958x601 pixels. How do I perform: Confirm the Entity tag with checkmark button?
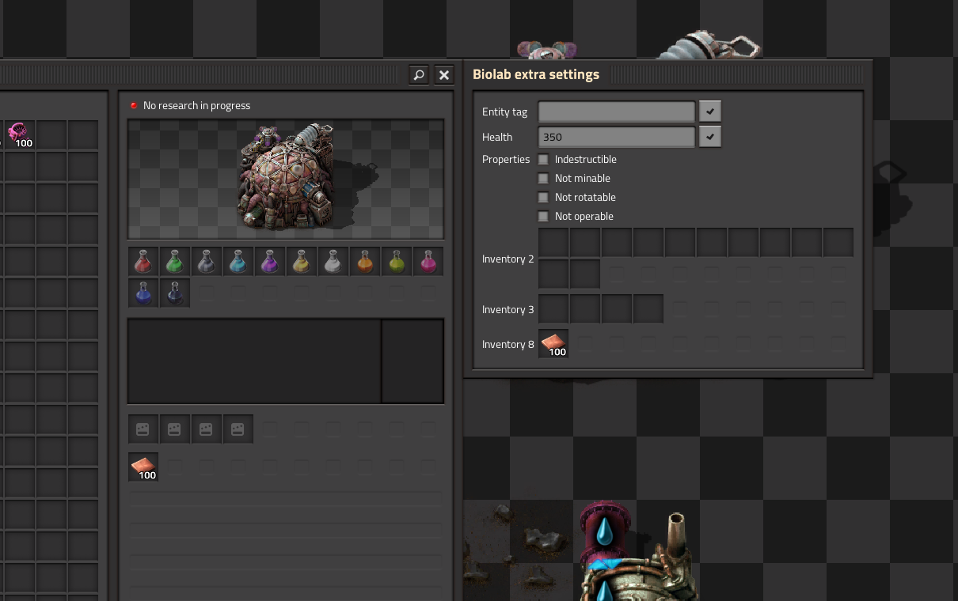coord(710,112)
